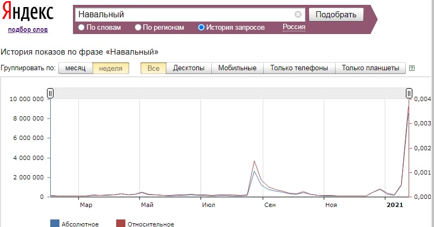Click the January 2021 spike on the chart

[408, 108]
